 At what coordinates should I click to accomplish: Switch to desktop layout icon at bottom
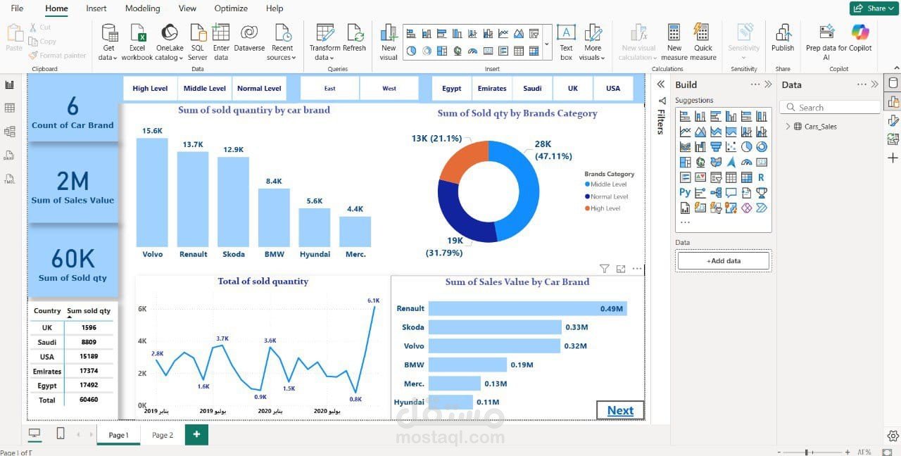coord(34,434)
